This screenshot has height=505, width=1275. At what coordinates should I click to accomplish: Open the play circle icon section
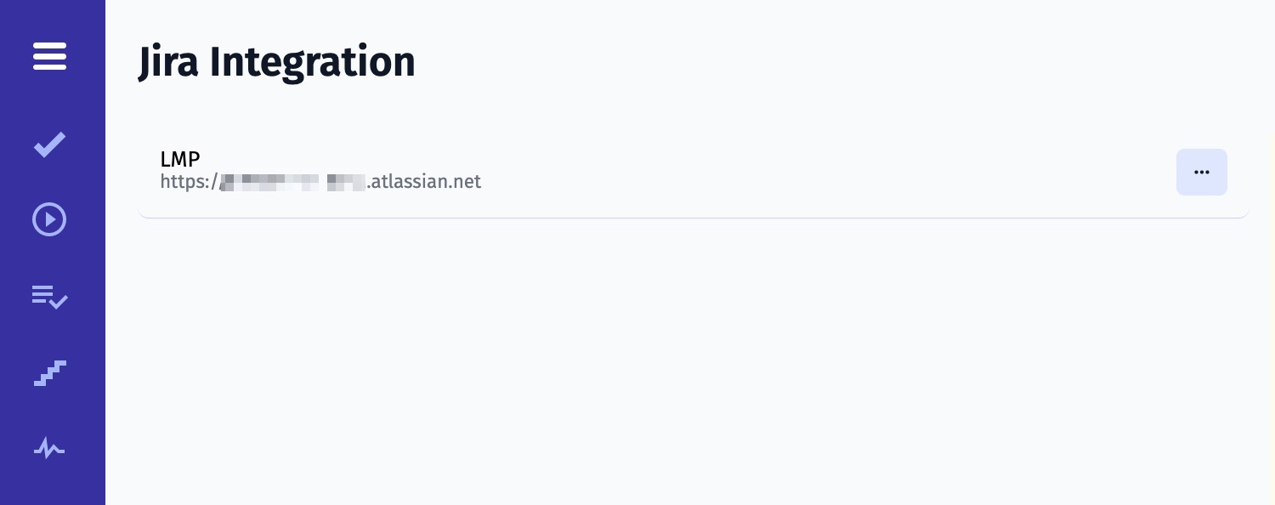point(49,220)
